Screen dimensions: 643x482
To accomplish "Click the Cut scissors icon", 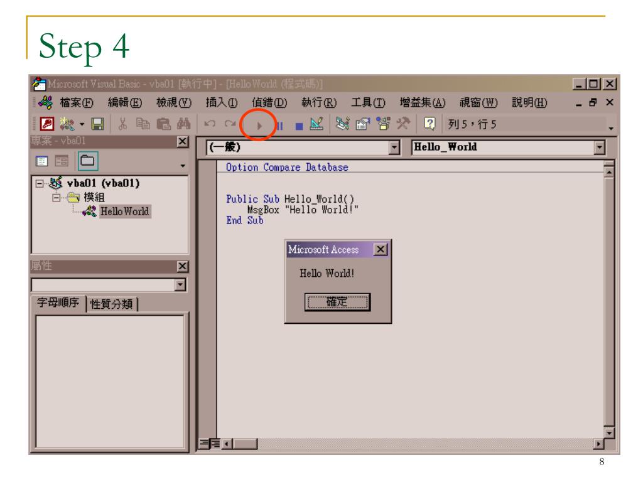I will [x=122, y=124].
